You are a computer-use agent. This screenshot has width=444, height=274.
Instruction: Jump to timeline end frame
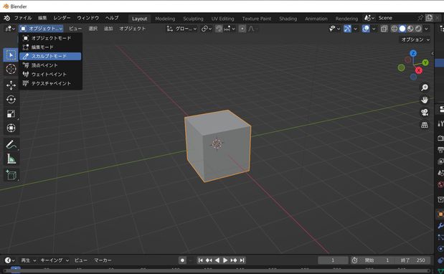point(242,260)
